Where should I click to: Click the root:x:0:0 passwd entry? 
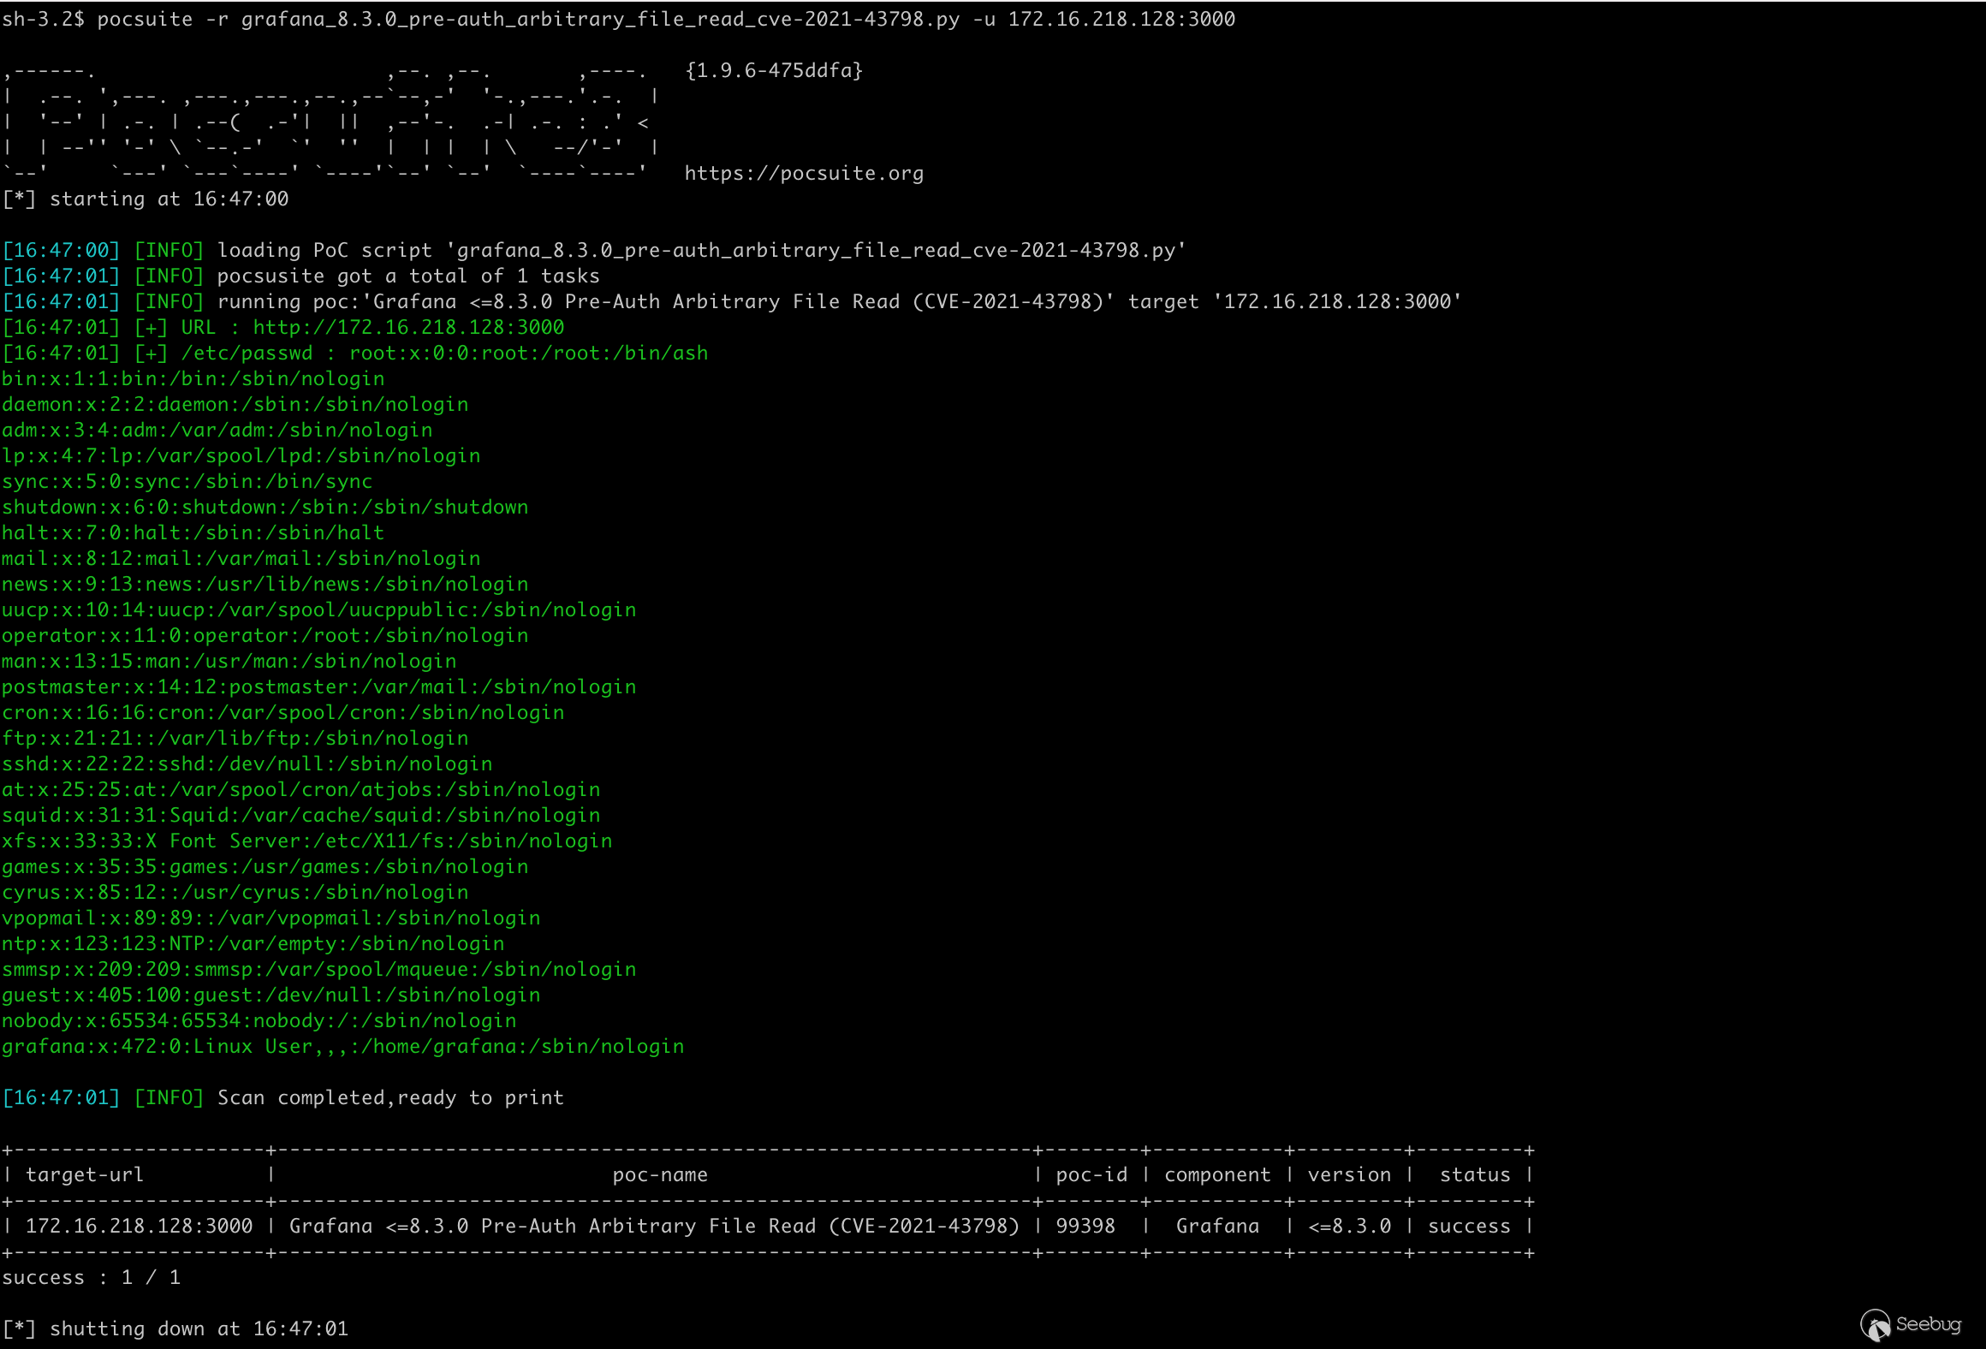(528, 354)
